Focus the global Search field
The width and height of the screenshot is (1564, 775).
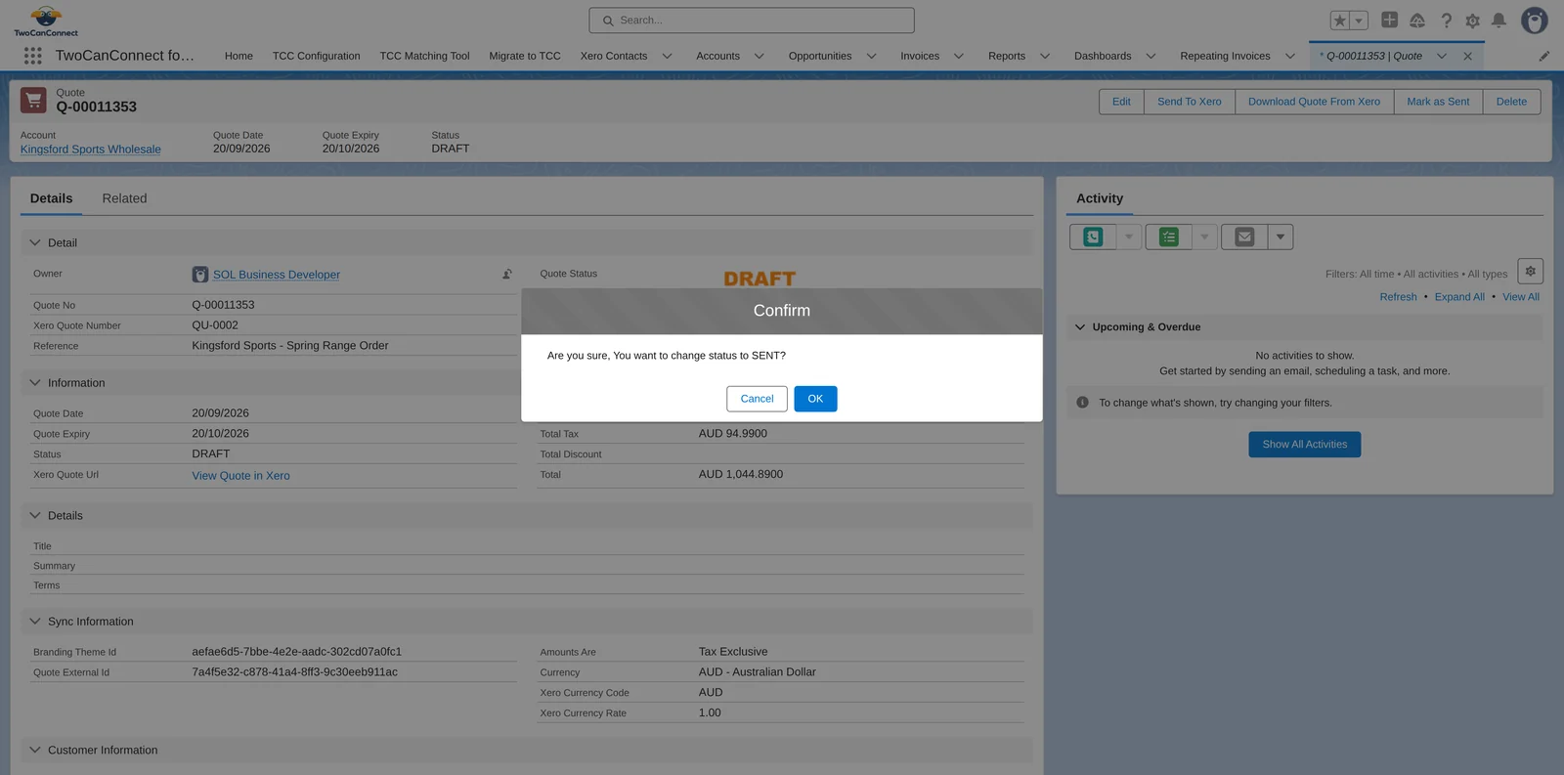pos(752,21)
